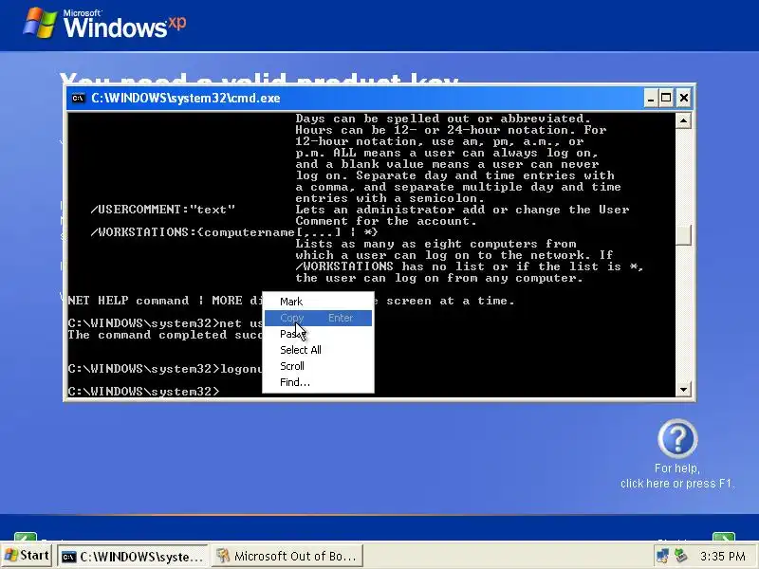Viewport: 759px width, 569px height.
Task: Maximize the cmd.exe window
Action: coord(667,99)
